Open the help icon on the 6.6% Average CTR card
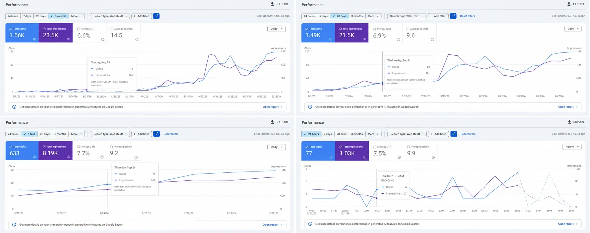 point(103,39)
